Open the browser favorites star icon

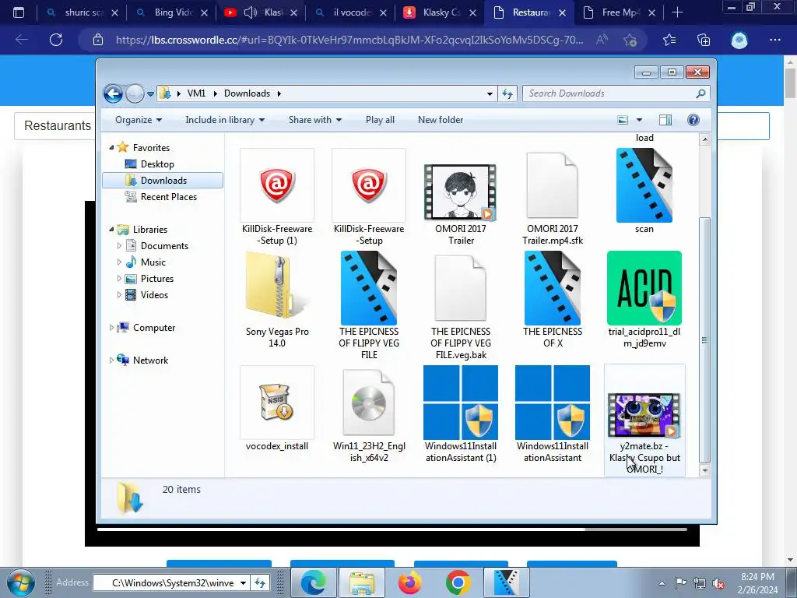coord(669,40)
